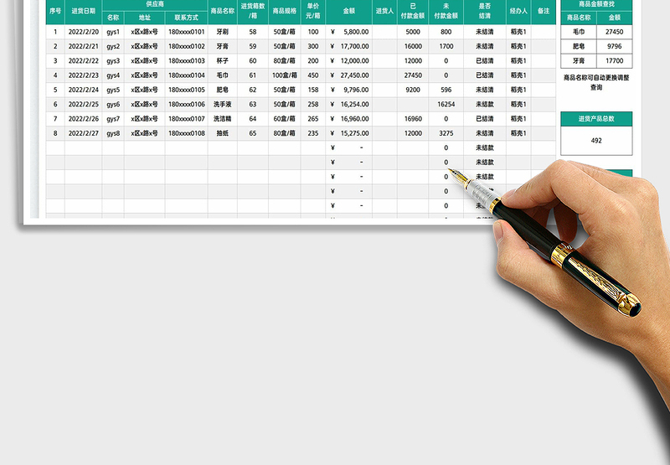Viewport: 670px width, 465px height.
Task: Click the 进货产品总数 value 492
Action: point(596,141)
